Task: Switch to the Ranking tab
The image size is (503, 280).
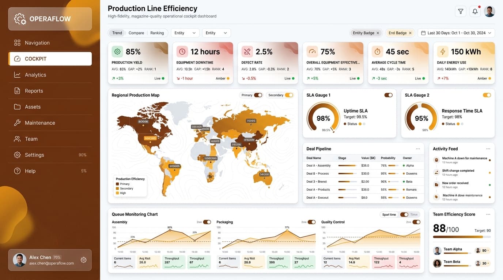Action: [157, 33]
